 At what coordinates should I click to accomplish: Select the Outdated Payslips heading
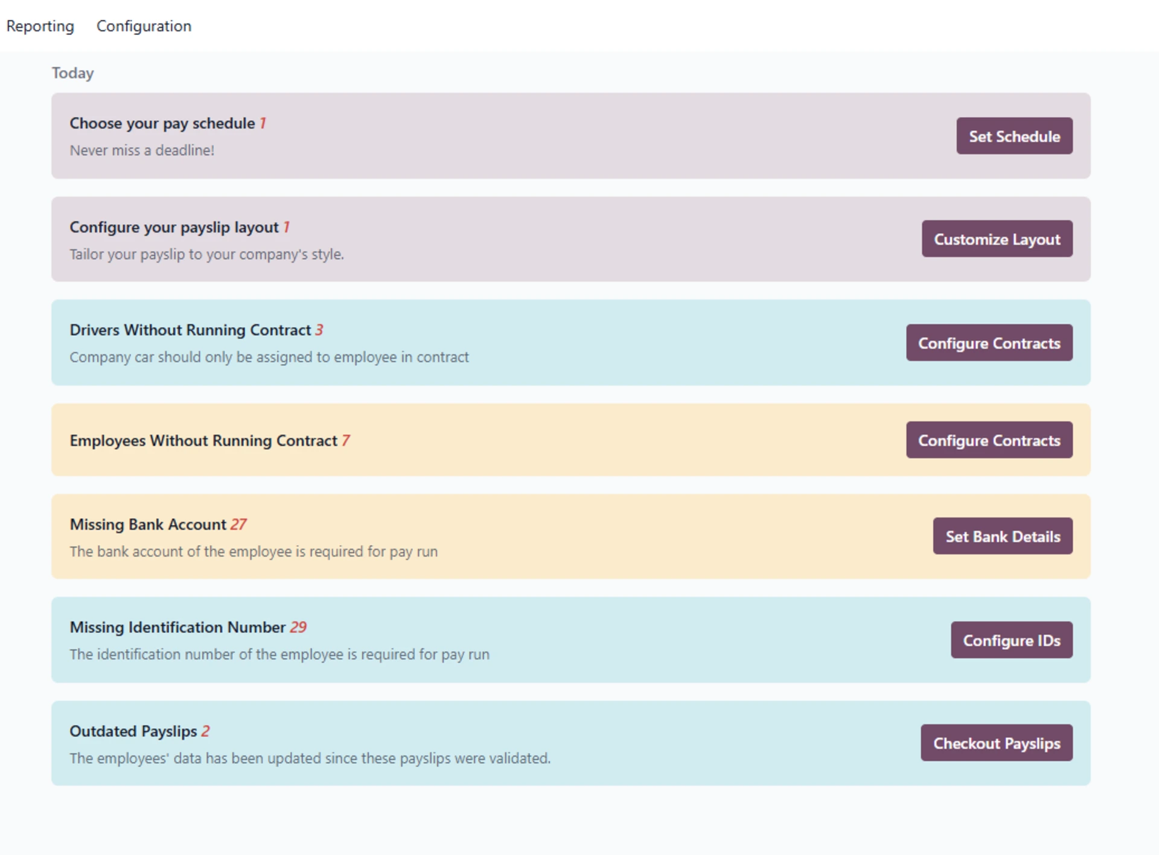pos(134,731)
